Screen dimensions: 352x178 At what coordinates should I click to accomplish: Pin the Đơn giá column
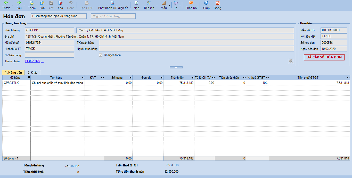click(x=161, y=78)
